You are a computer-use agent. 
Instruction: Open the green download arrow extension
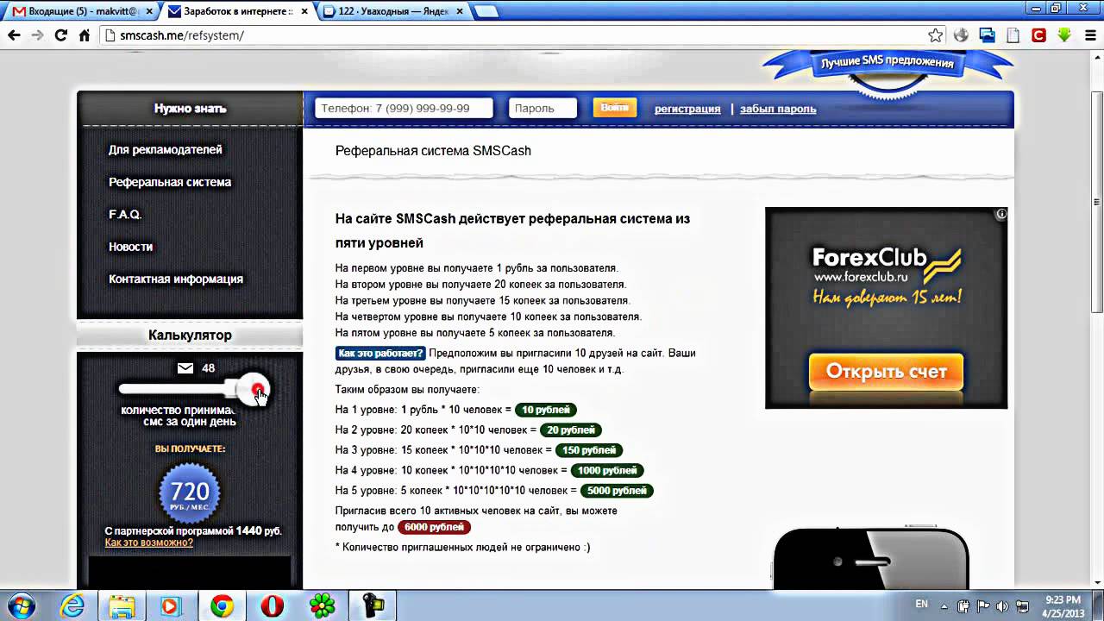1064,35
